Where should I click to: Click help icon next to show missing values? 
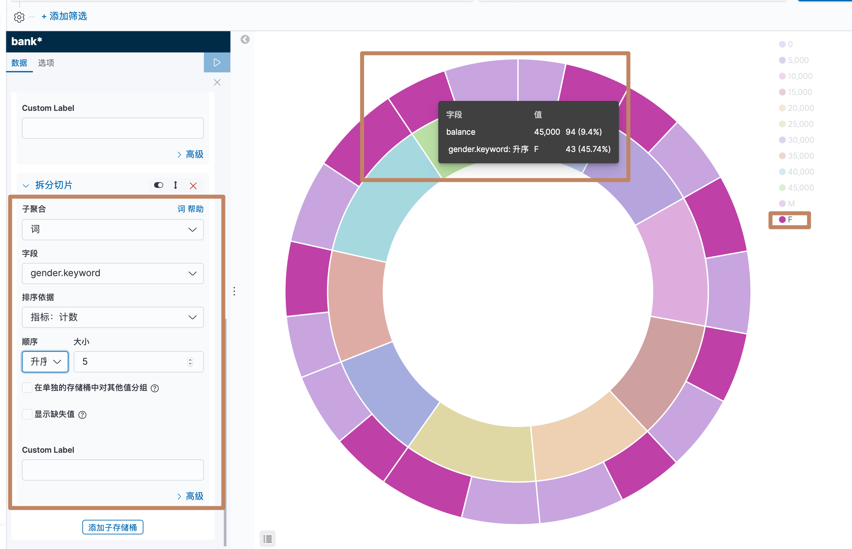[82, 415]
